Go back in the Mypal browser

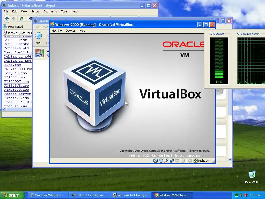(x=7, y=19)
